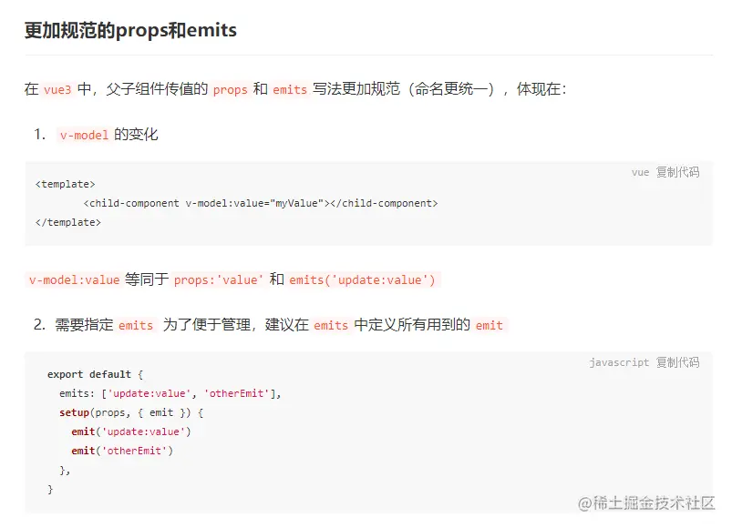
Task: Click the emit('update:value') line inside setup
Action: (131, 432)
